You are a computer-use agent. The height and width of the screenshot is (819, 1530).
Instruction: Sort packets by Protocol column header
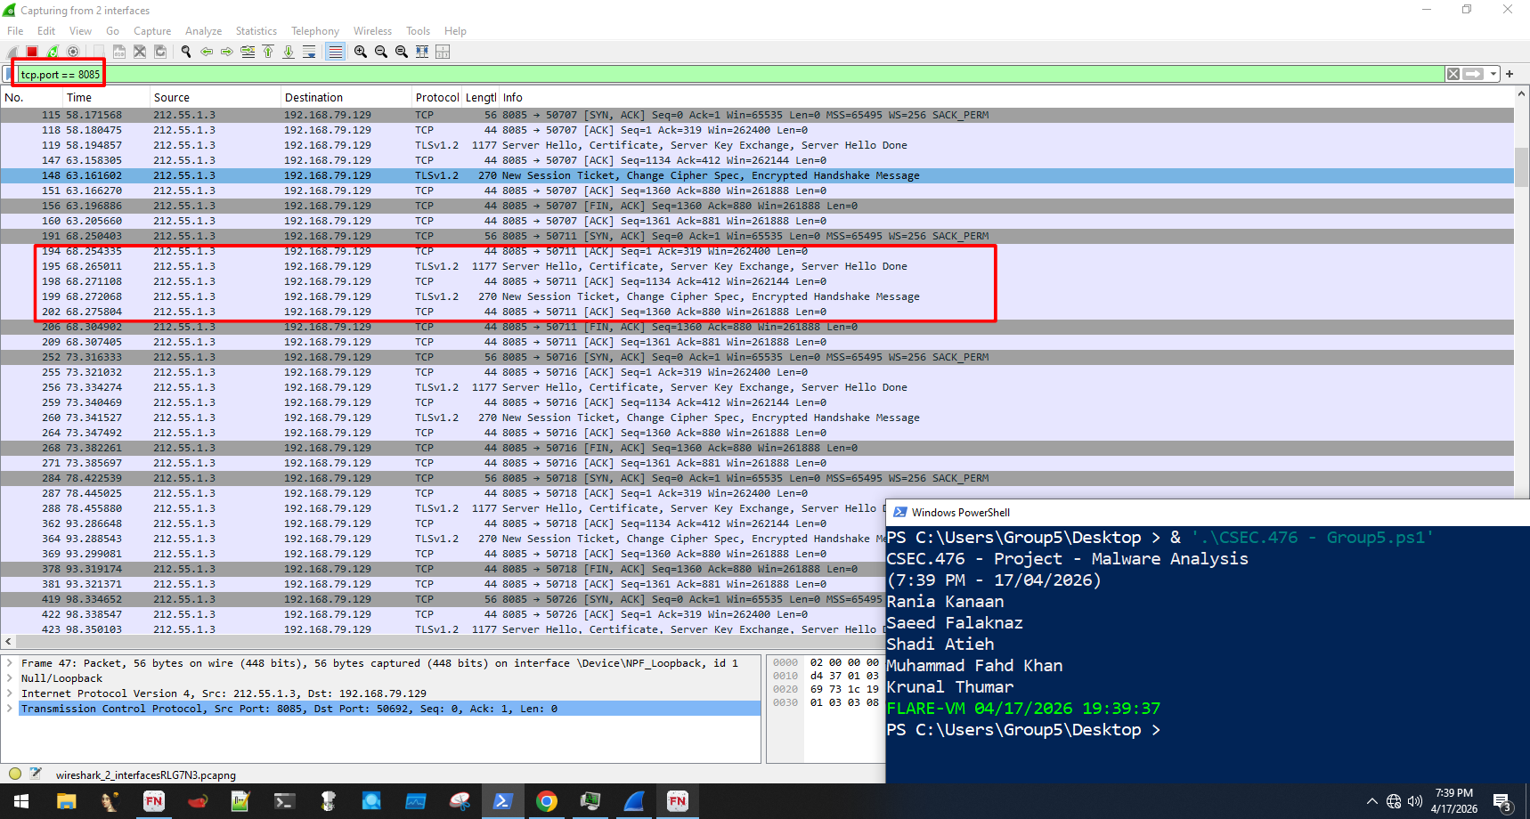(436, 98)
